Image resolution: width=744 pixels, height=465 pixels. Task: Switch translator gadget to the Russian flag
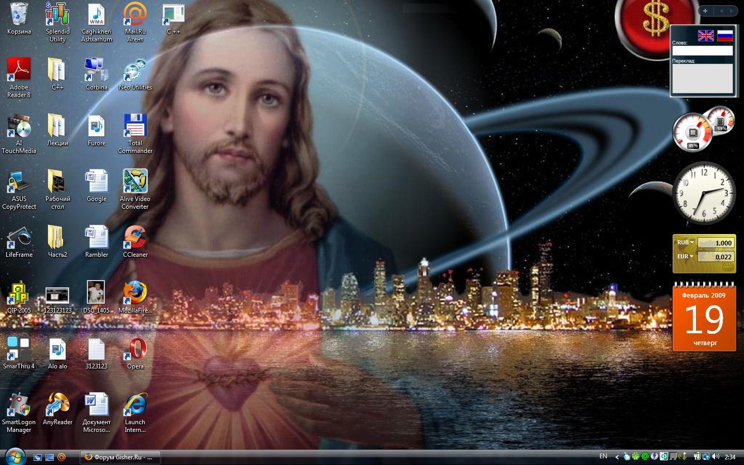(725, 36)
